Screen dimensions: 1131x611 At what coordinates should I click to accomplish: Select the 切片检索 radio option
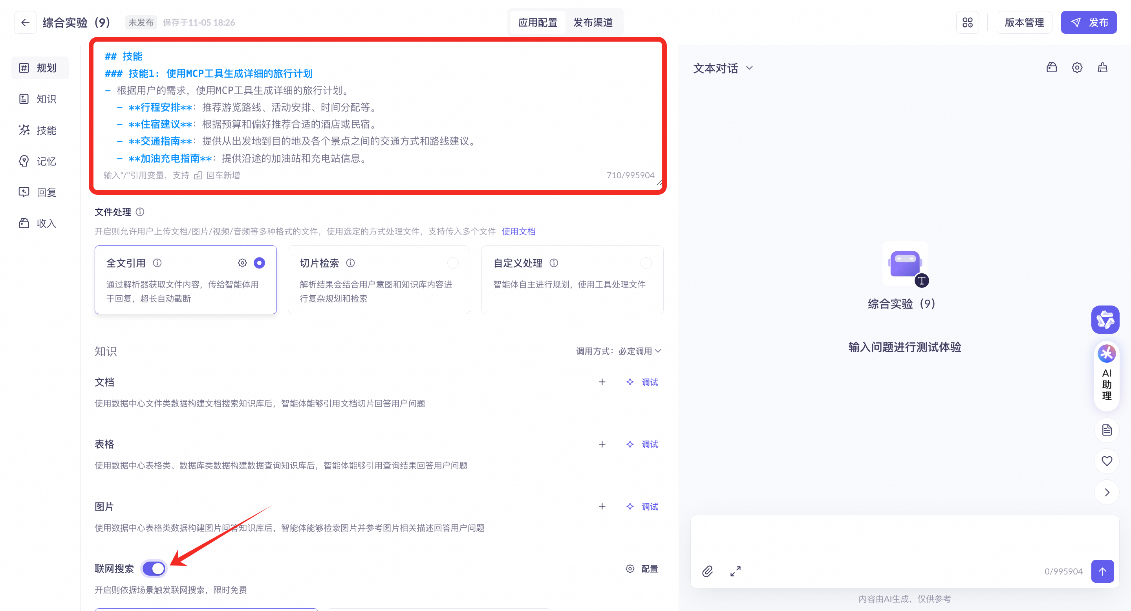coord(453,263)
